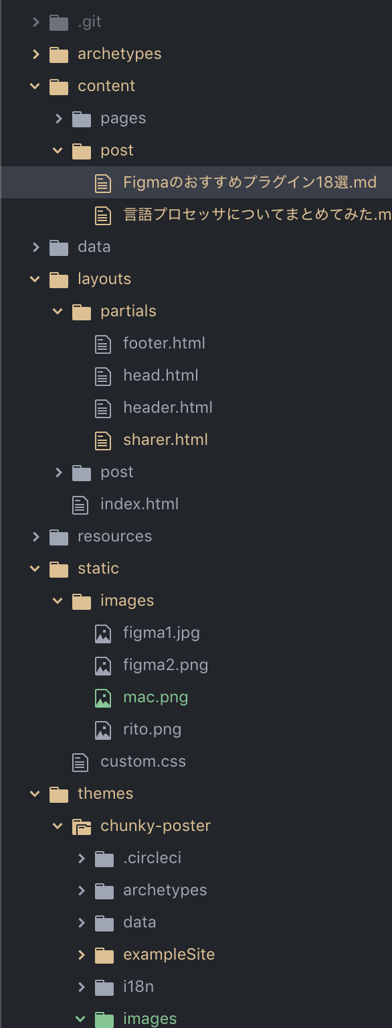
Task: Select the i18n folder label
Action: [x=138, y=986]
